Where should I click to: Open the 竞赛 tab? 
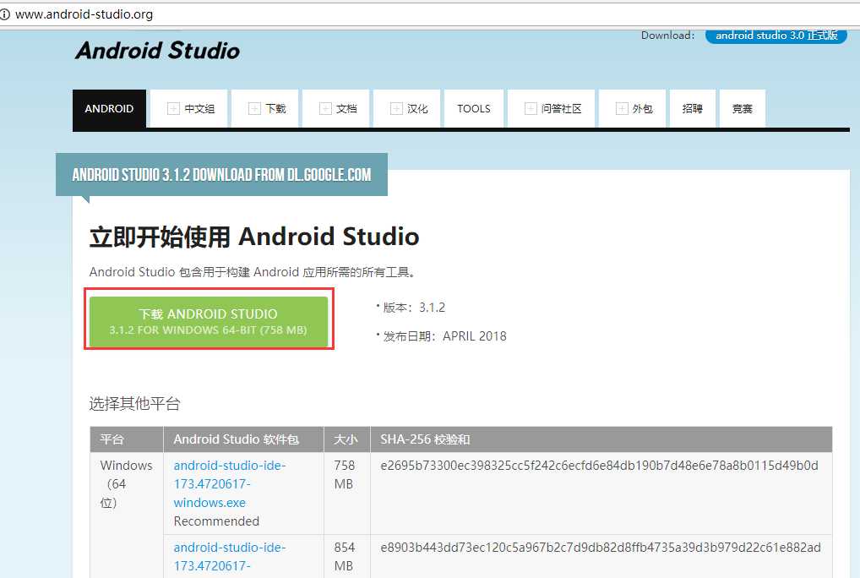tap(743, 108)
